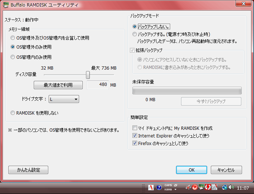
Task: Click the note about OS管理外を使用できない
Action: [64, 130]
